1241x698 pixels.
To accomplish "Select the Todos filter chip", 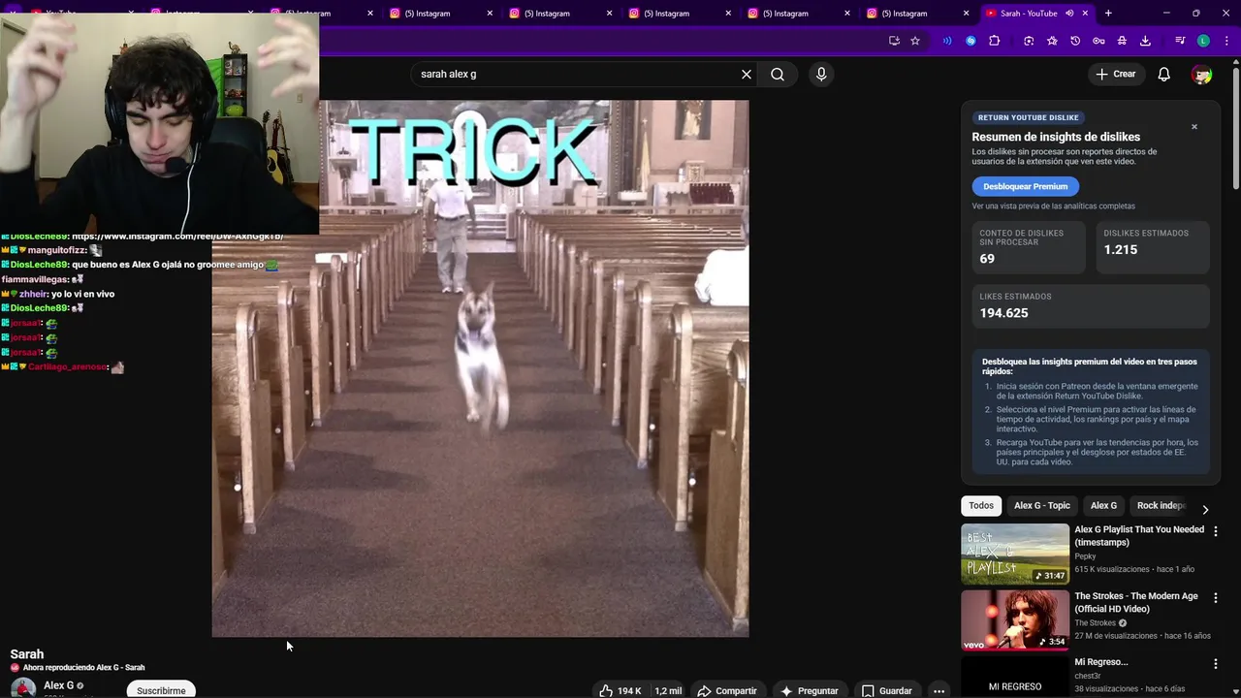I will [x=981, y=505].
